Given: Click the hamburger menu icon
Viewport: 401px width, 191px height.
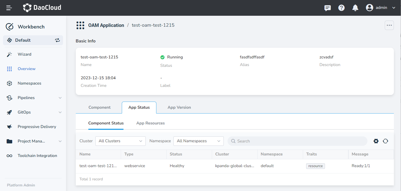Looking at the screenshot, I should tap(9, 8).
